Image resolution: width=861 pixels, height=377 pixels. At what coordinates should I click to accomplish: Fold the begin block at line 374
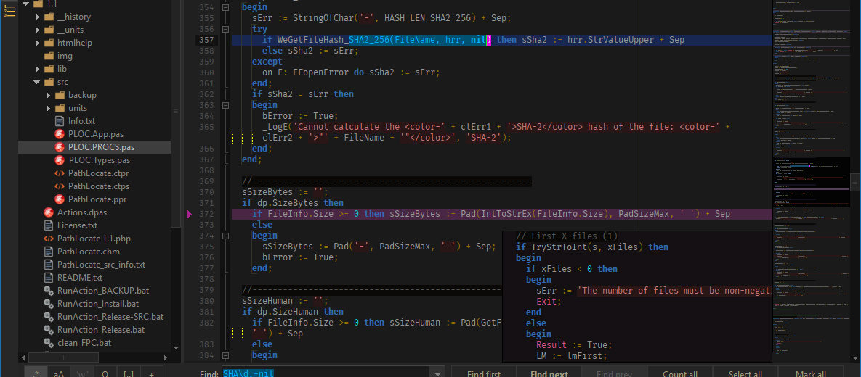(x=225, y=236)
